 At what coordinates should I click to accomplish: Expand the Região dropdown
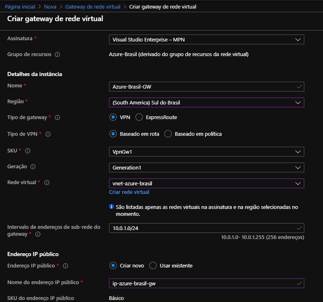pos(206,102)
